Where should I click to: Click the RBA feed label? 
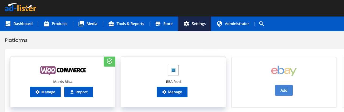(x=173, y=82)
